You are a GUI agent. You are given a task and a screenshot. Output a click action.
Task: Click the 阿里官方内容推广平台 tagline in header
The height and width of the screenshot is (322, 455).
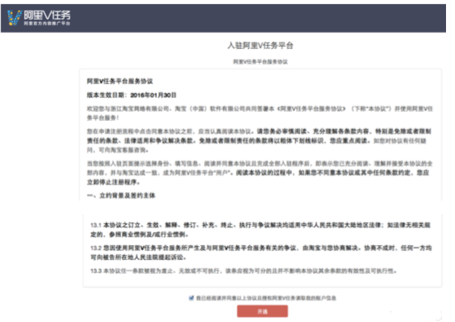pos(47,23)
